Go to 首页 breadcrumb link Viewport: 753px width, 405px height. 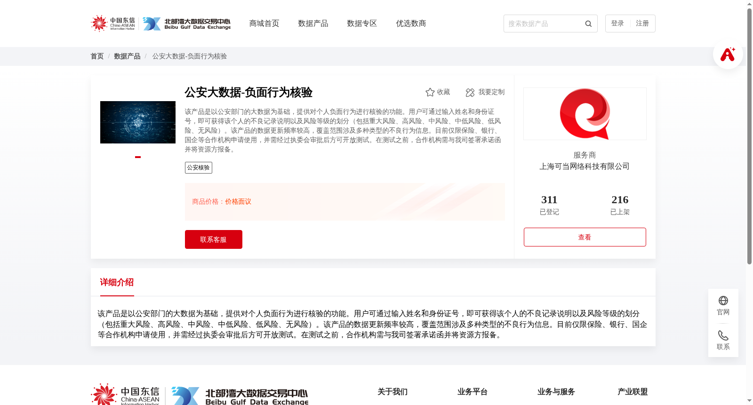[97, 56]
